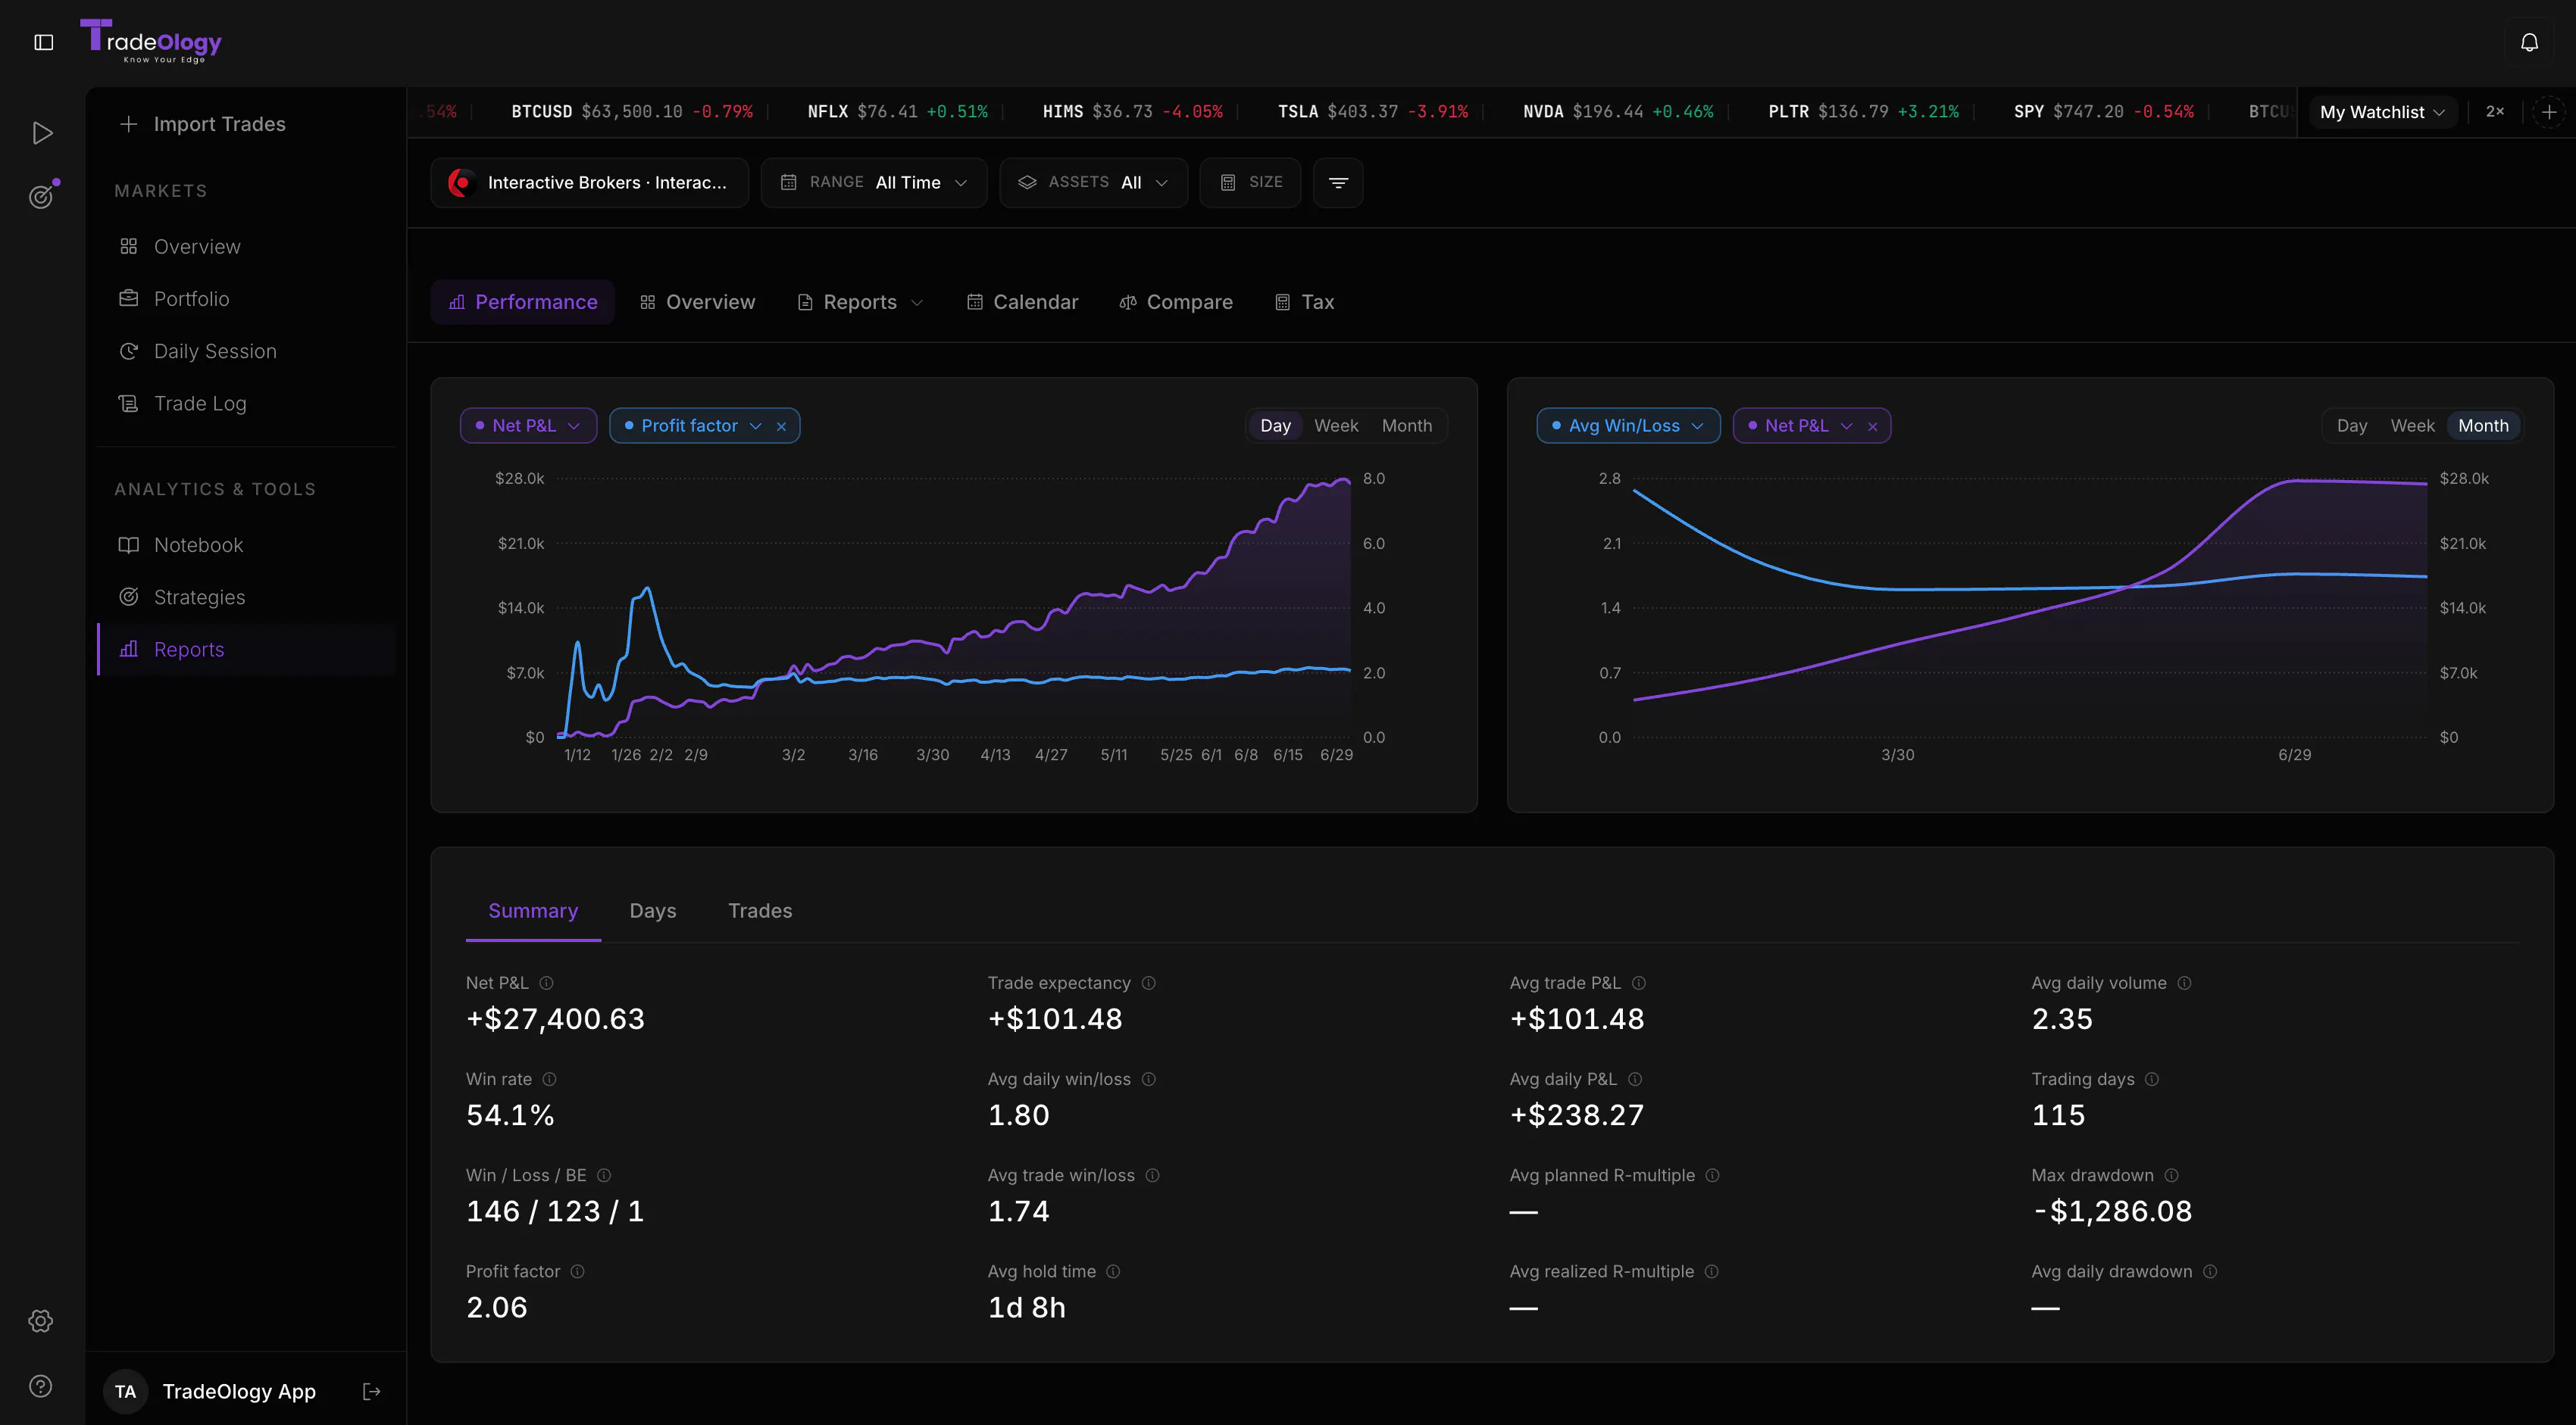Select the Summary tab
Viewport: 2576px width, 1425px height.
[x=533, y=912]
